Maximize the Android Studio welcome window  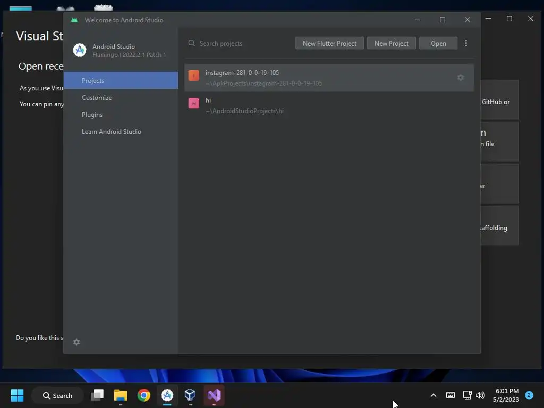(x=443, y=20)
